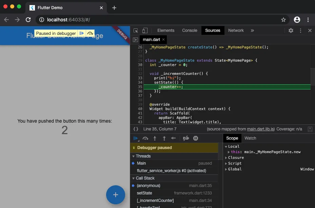Open the DevTools three-dot customize menu

click(300, 30)
